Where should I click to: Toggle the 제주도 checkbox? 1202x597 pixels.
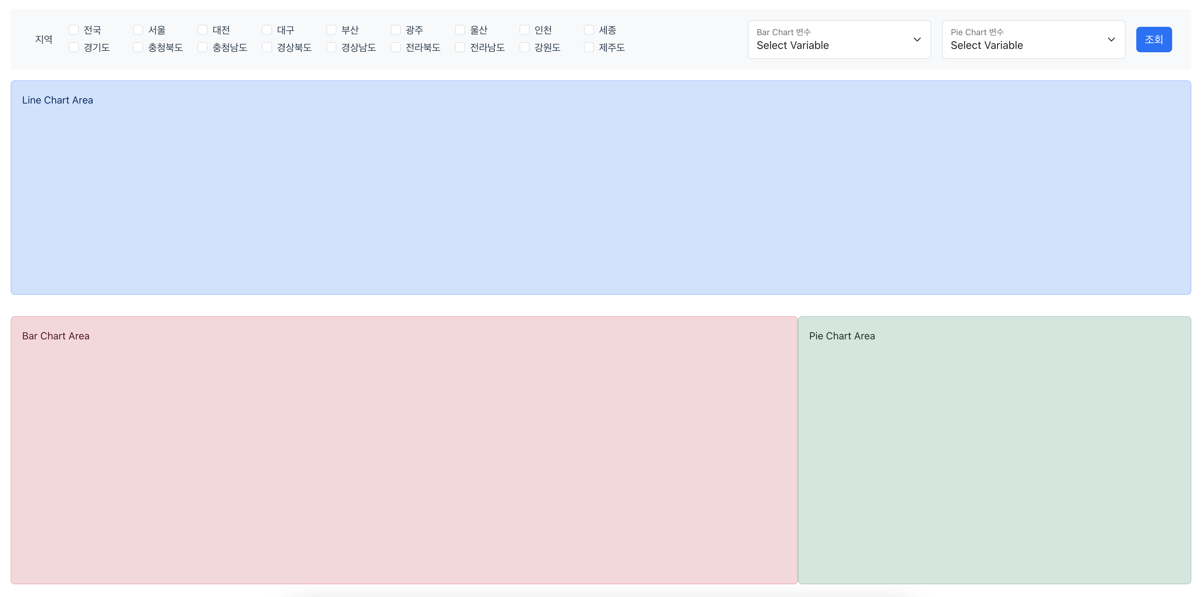pyautogui.click(x=589, y=48)
